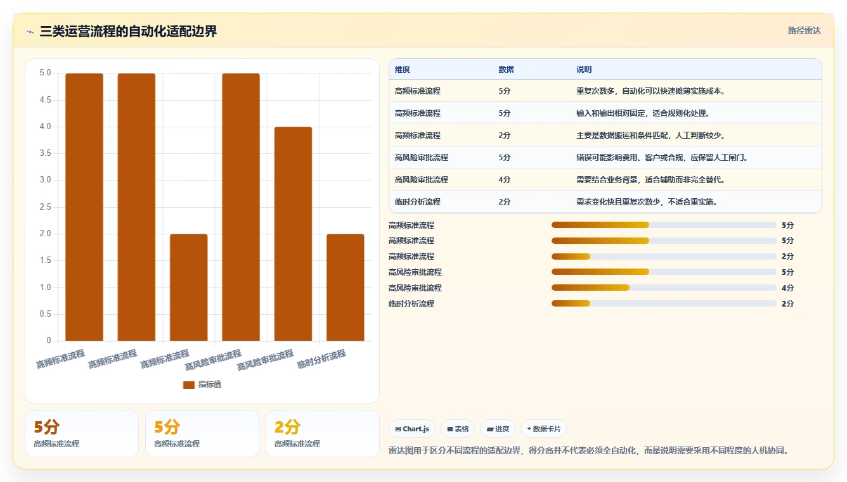Click the 维度 column header
This screenshot has width=847, height=482.
[x=403, y=70]
